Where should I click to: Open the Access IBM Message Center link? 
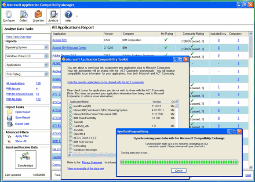69,48
